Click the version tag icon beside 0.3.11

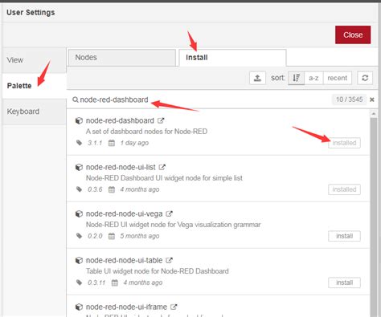79,282
